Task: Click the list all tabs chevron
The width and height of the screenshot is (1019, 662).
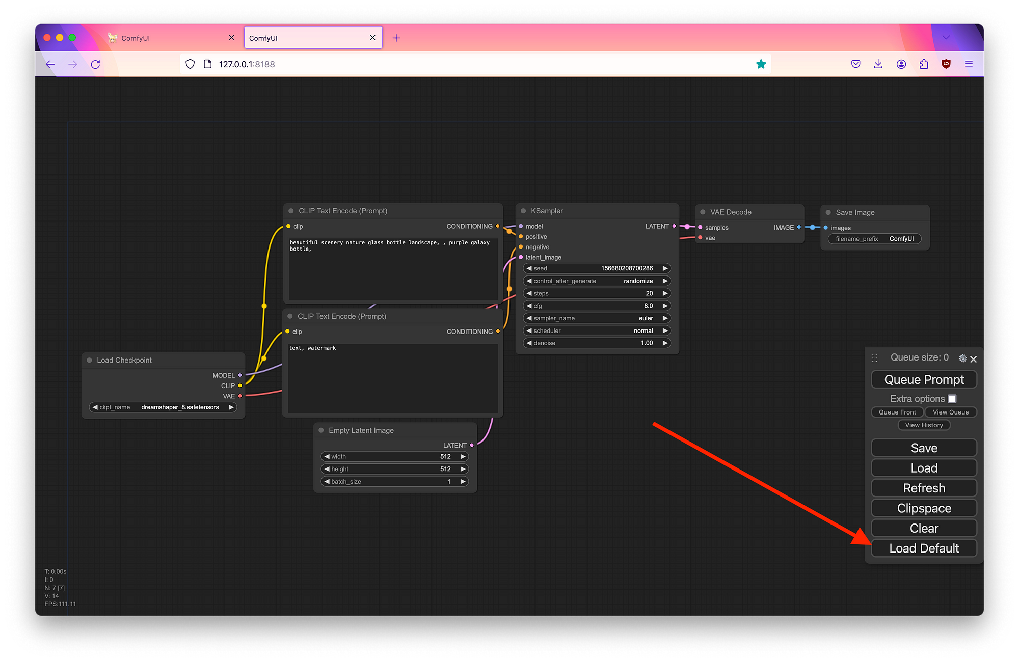Action: [946, 37]
